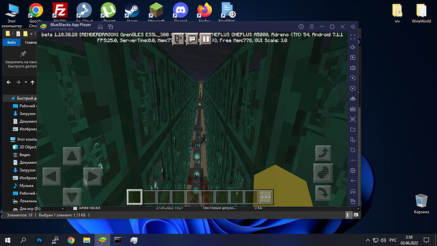Click the pin to Quick Access icon in Explorer
The height and width of the screenshot is (246, 437).
(23, 53)
